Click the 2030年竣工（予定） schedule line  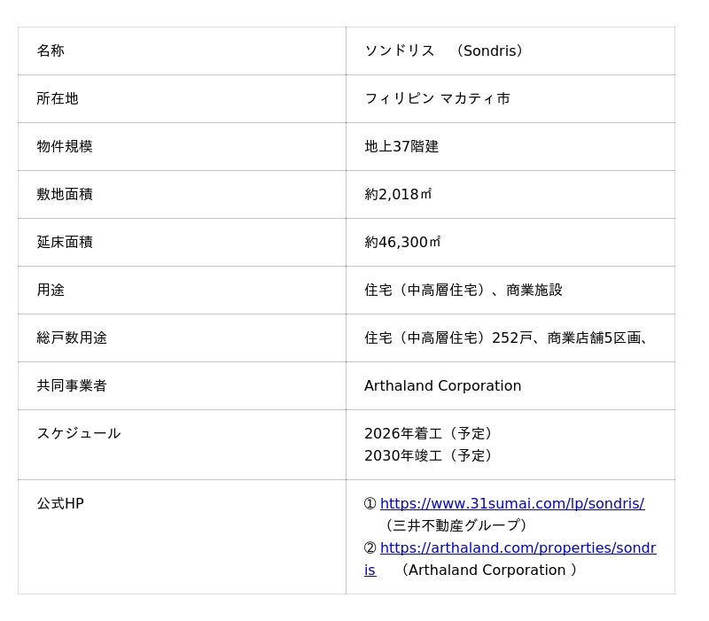pyautogui.click(x=430, y=456)
